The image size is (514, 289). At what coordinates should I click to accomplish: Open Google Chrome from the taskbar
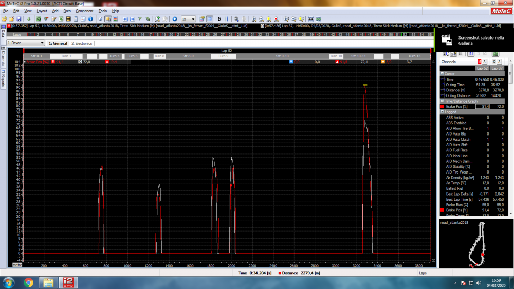click(x=28, y=282)
